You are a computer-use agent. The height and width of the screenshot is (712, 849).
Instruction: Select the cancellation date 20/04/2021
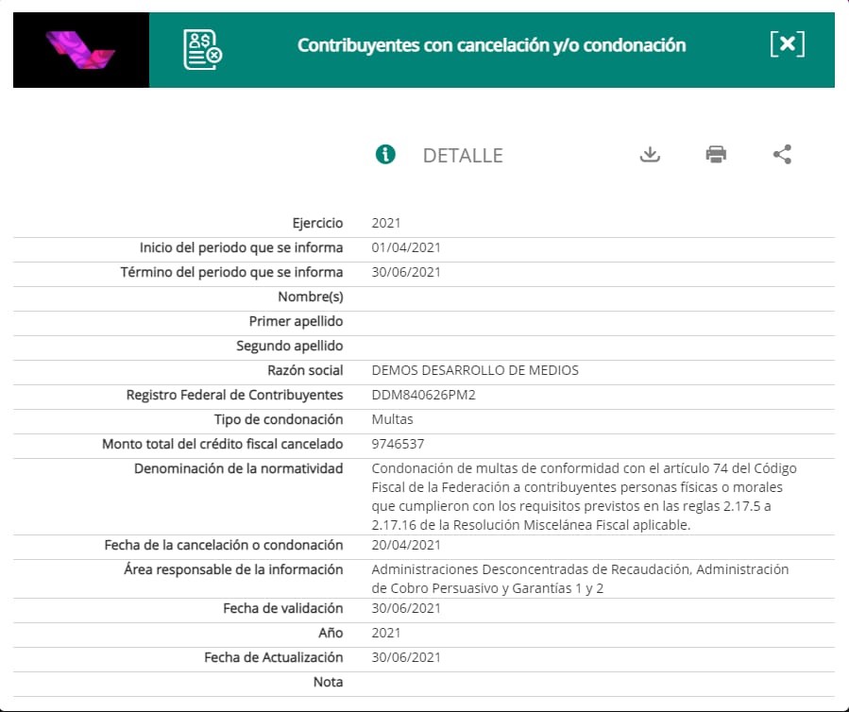(406, 545)
